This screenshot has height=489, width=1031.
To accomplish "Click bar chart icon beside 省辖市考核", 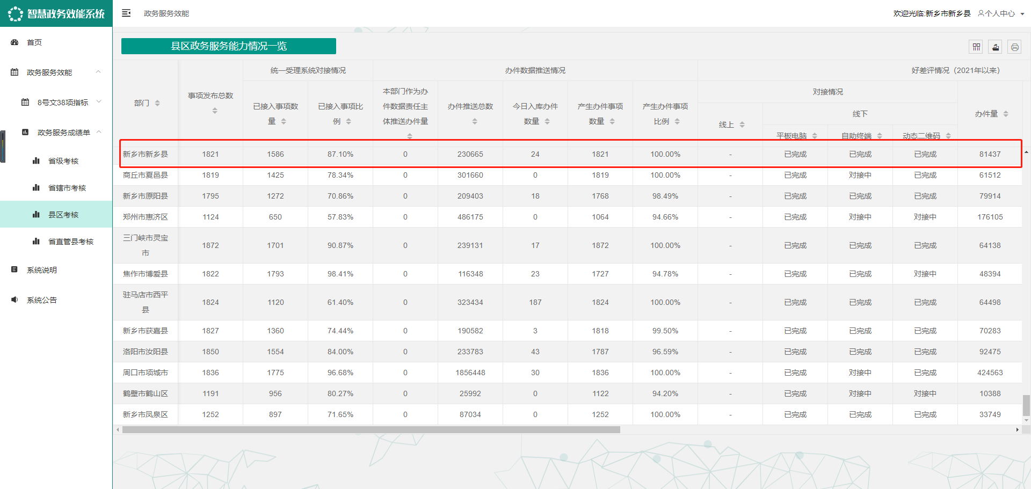I will pos(36,187).
